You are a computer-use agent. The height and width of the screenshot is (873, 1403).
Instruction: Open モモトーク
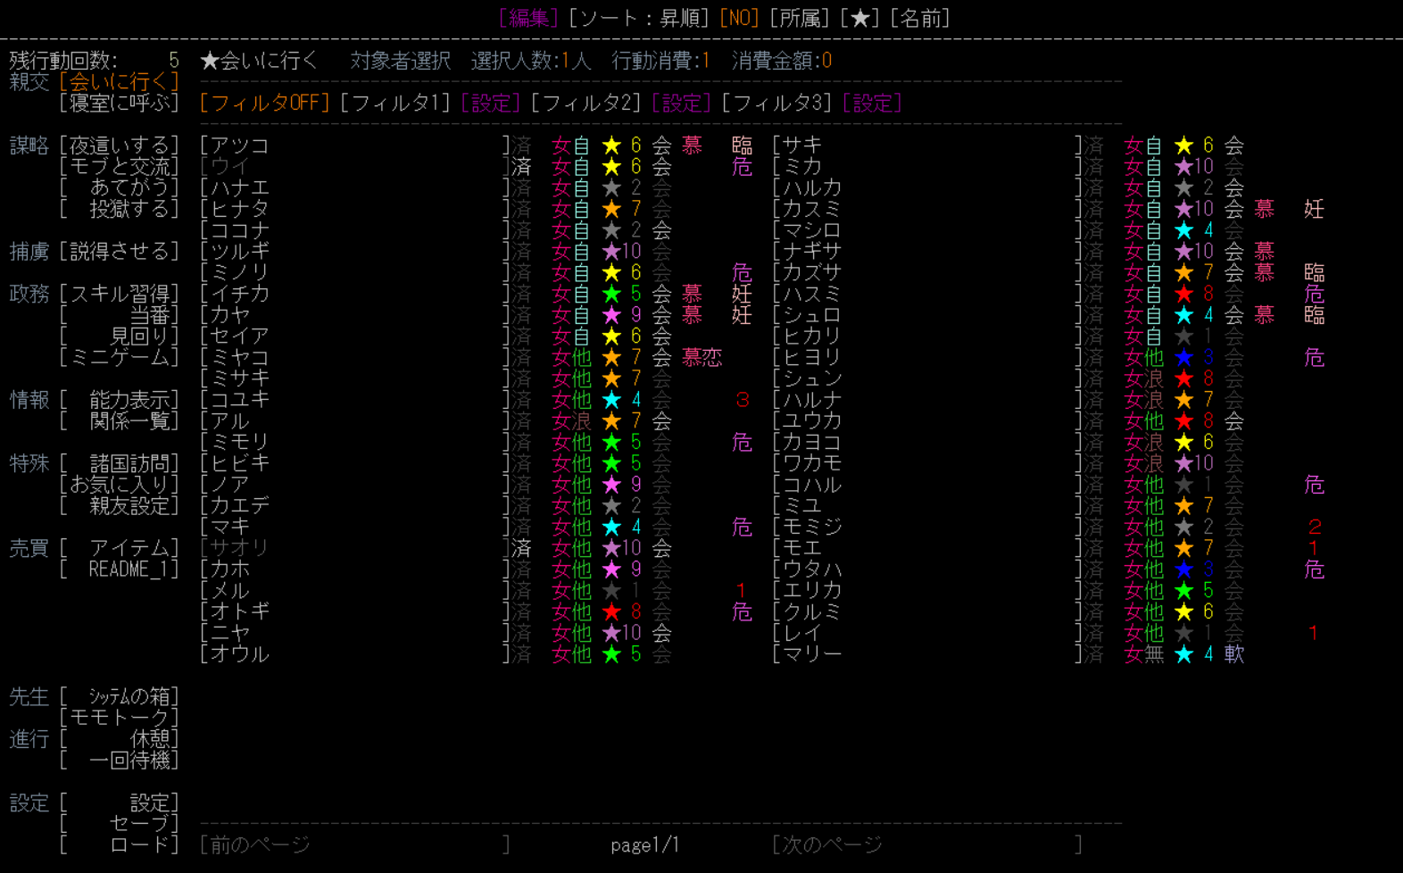pyautogui.click(x=120, y=718)
